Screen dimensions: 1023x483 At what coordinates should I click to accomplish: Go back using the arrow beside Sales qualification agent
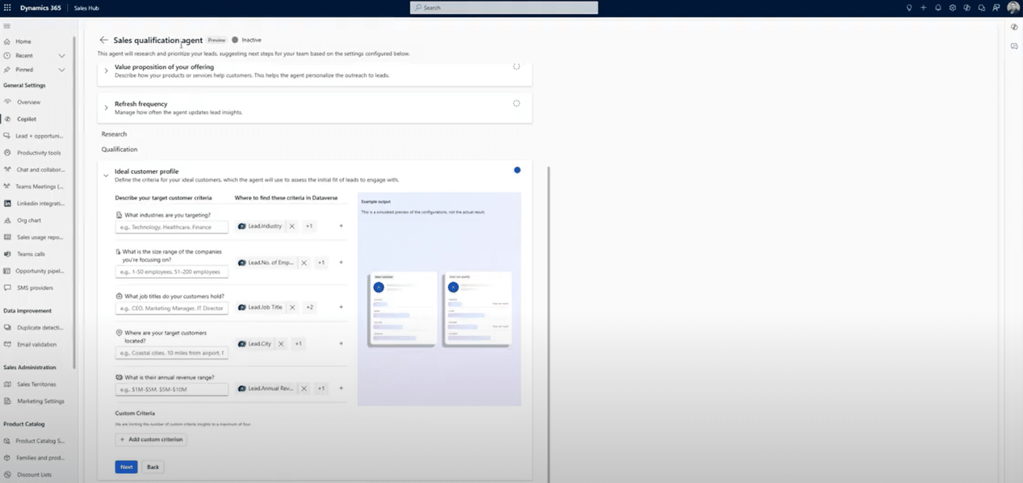coord(103,40)
